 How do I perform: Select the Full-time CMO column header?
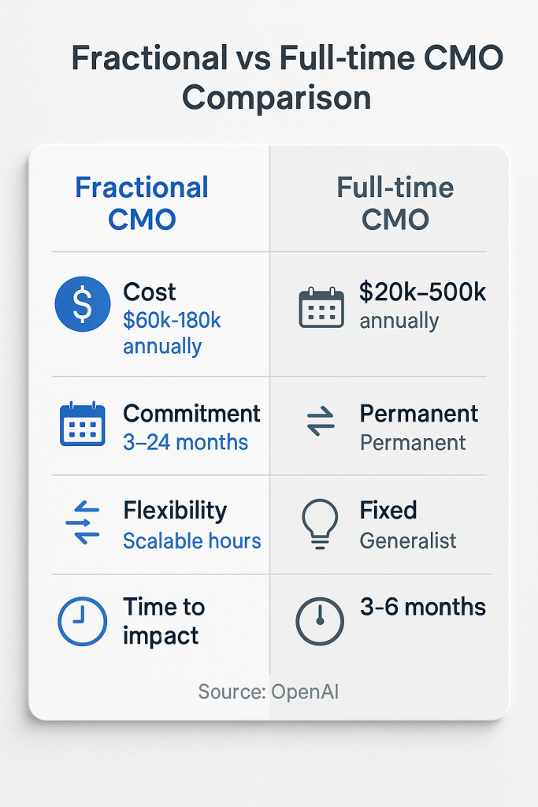coord(395,203)
